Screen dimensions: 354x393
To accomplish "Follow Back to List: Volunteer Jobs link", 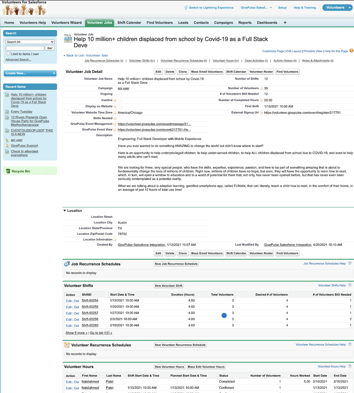I will coord(87,55).
